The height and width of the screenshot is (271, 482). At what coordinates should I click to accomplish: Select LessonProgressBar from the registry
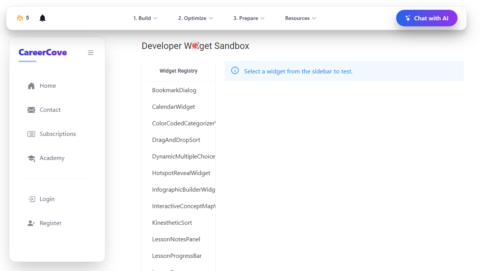pos(178,256)
